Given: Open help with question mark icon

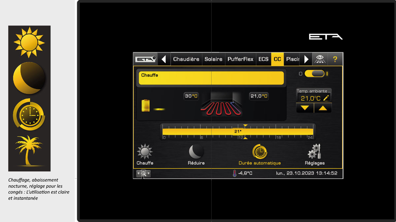Looking at the screenshot, I should pos(335,59).
